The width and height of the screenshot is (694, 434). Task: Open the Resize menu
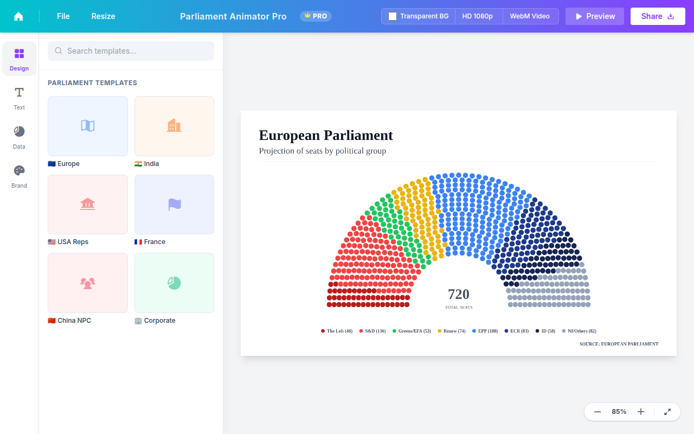tap(103, 16)
